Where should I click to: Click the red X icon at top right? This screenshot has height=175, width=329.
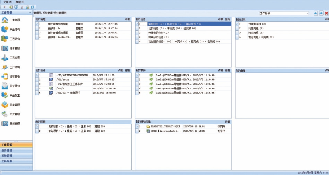point(326,13)
